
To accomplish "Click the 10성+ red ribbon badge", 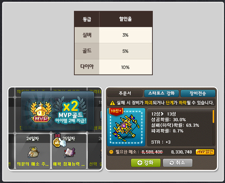I will tap(116, 112).
